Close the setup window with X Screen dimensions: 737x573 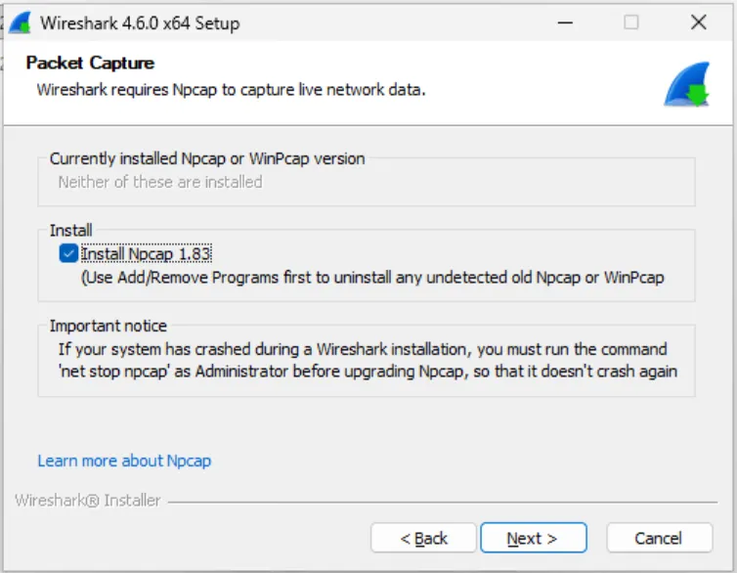click(x=698, y=22)
